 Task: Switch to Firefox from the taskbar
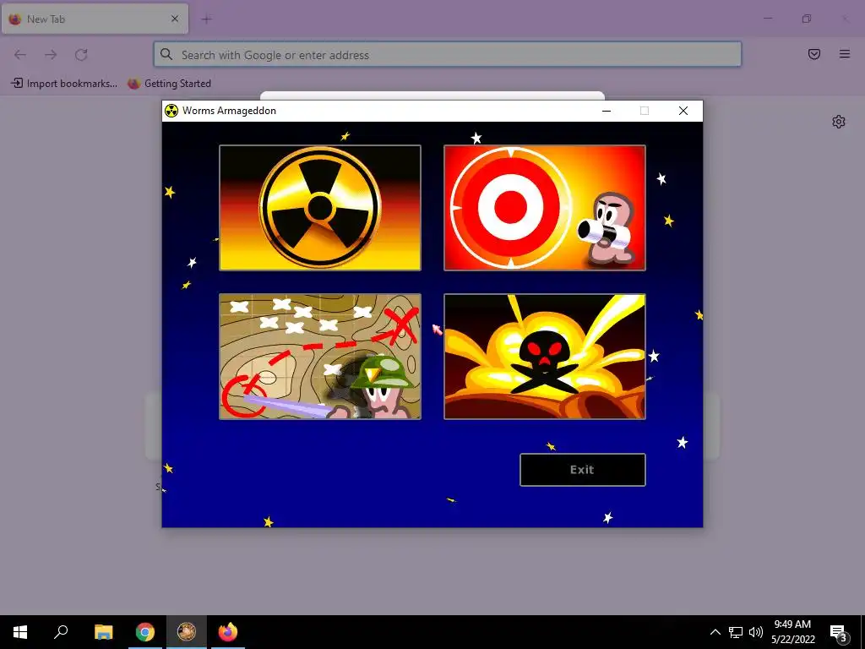[228, 632]
